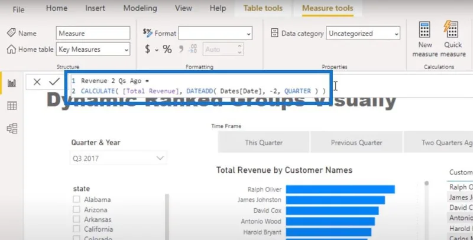Click the Total Revenue by Customer Names title
Screen dimensions: 473x240
pyautogui.click(x=284, y=170)
